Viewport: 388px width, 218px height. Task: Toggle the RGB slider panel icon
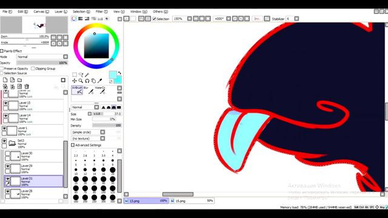click(x=81, y=19)
